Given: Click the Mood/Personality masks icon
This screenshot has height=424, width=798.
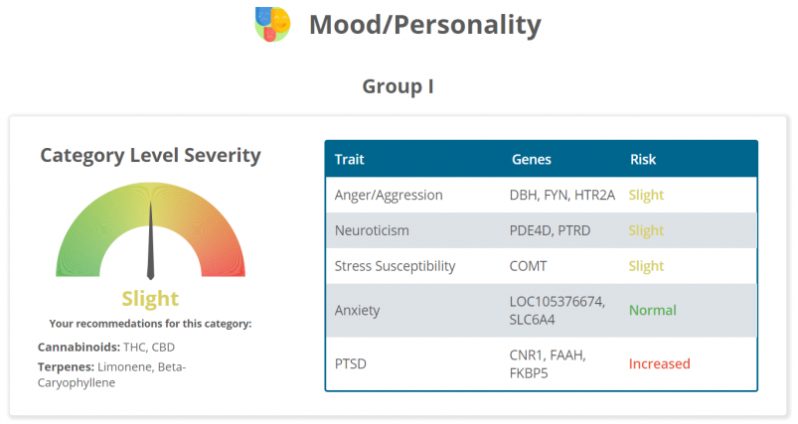Looking at the screenshot, I should tap(272, 23).
